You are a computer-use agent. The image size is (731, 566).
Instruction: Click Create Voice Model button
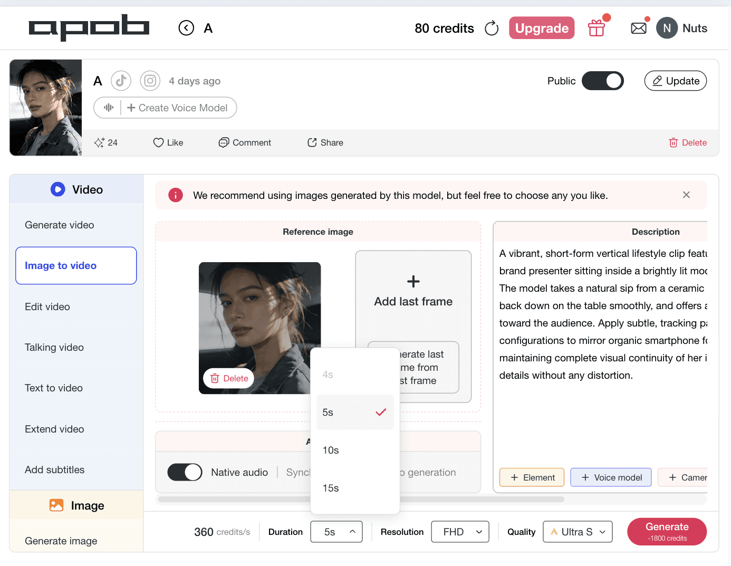coord(177,108)
